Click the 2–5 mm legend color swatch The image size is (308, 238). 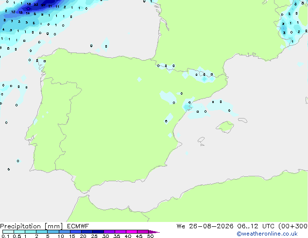[42, 232]
